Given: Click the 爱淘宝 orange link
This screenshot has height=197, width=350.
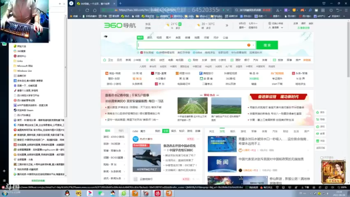Looking at the screenshot, I should (137, 79).
